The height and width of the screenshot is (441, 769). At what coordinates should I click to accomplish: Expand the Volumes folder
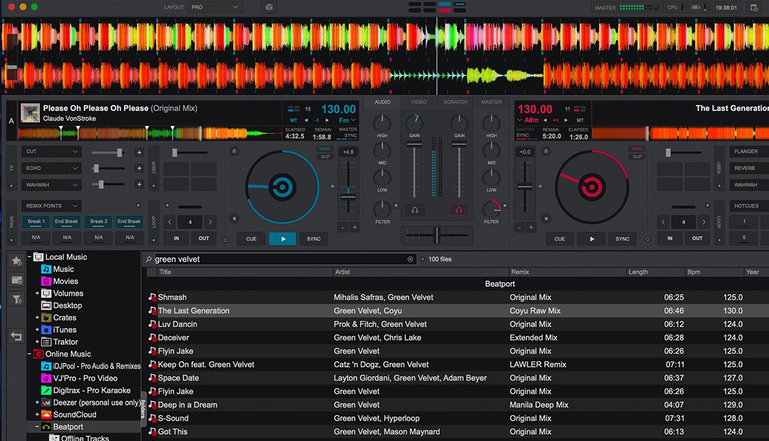pyautogui.click(x=37, y=293)
